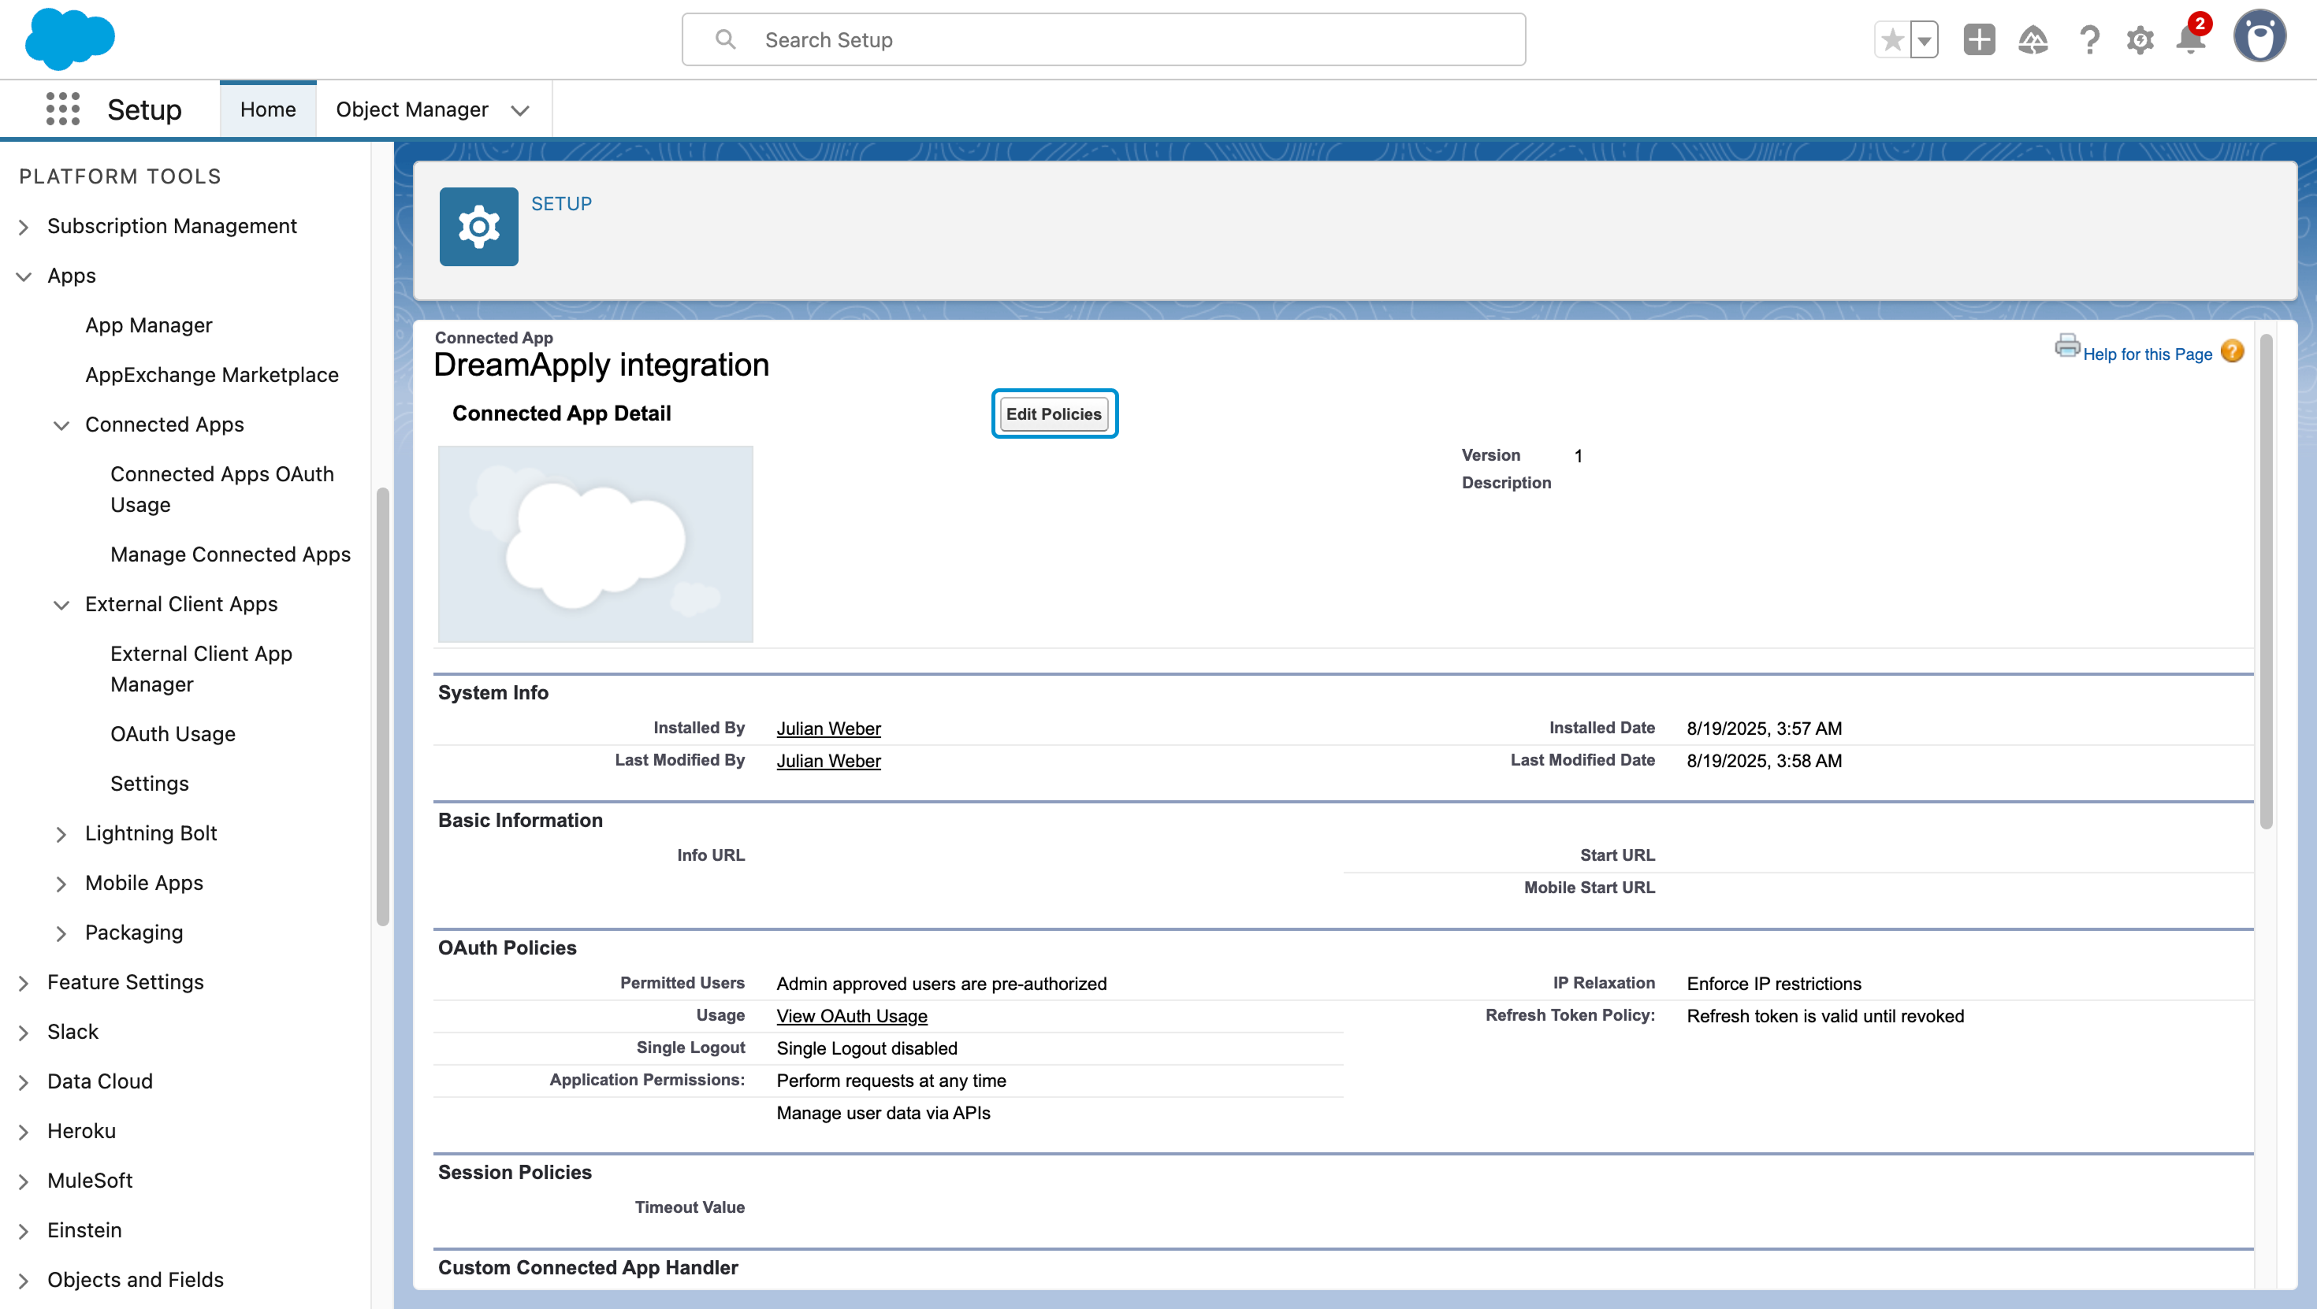Open notifications bell icon

click(2191, 38)
